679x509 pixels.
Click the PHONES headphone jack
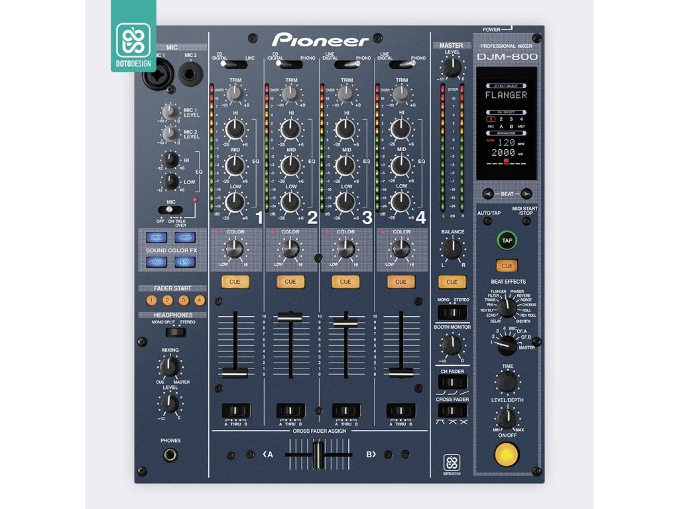click(170, 455)
